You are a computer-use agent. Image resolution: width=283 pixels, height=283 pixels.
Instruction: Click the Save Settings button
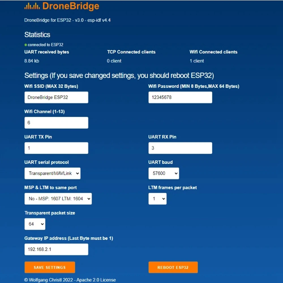pos(50,267)
